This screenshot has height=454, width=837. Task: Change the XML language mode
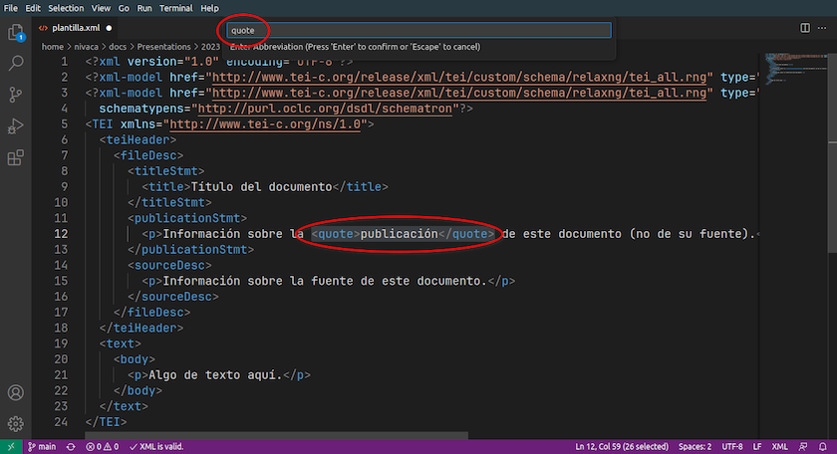coord(779,446)
